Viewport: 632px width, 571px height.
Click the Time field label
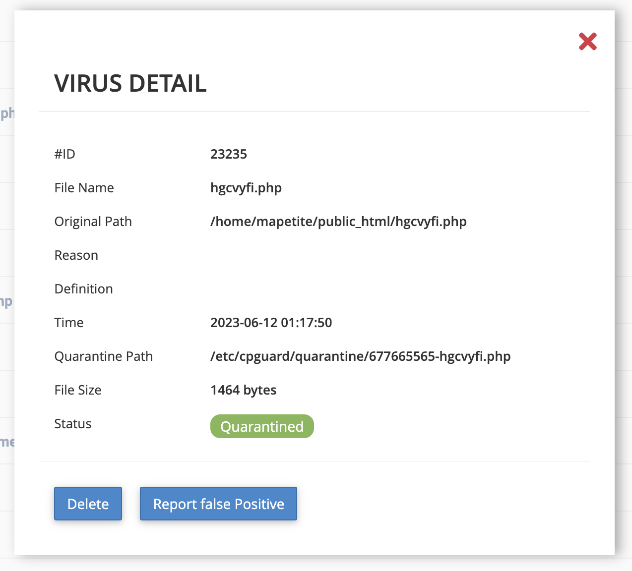pyautogui.click(x=69, y=323)
